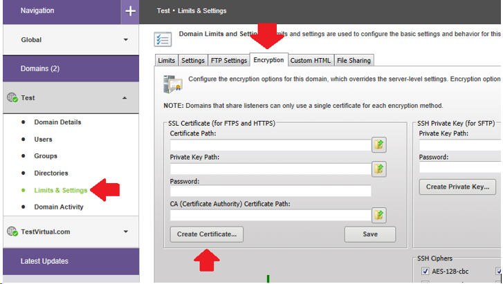Click the Create Certificate button
Image resolution: width=503 pixels, height=284 pixels.
tap(207, 234)
